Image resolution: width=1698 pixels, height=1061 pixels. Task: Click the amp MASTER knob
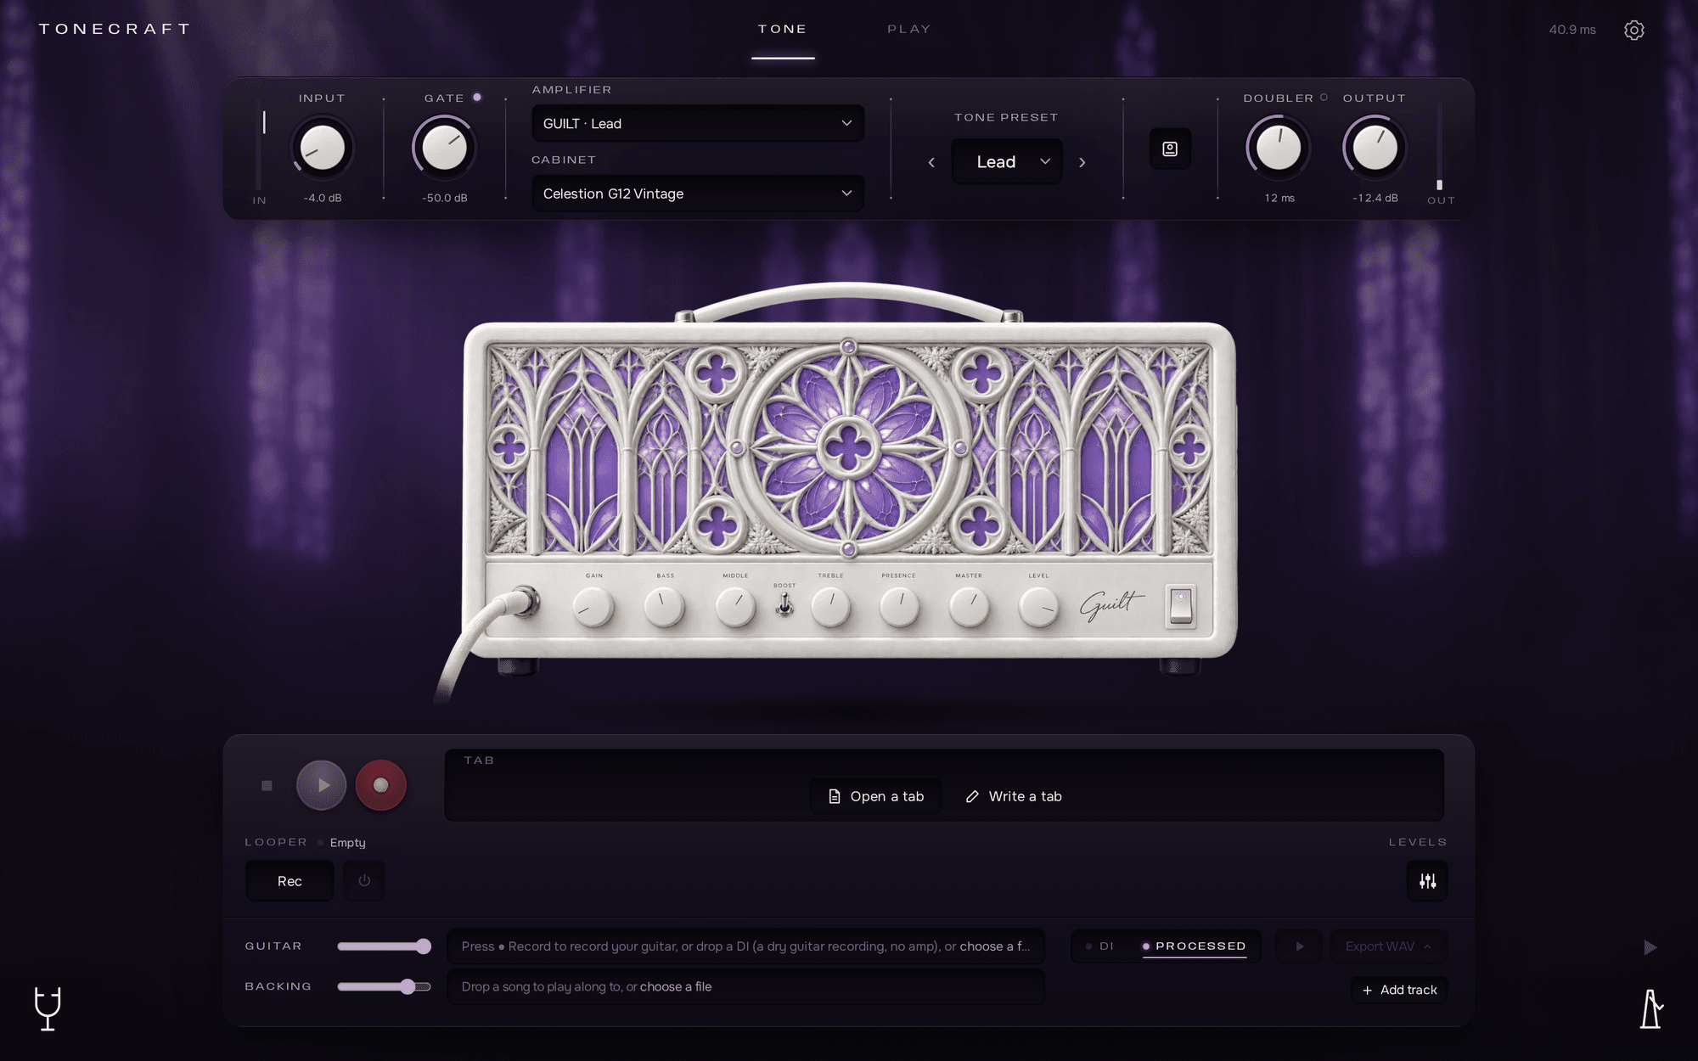click(969, 608)
